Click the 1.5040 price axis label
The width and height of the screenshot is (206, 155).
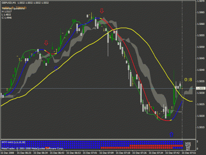201,70
